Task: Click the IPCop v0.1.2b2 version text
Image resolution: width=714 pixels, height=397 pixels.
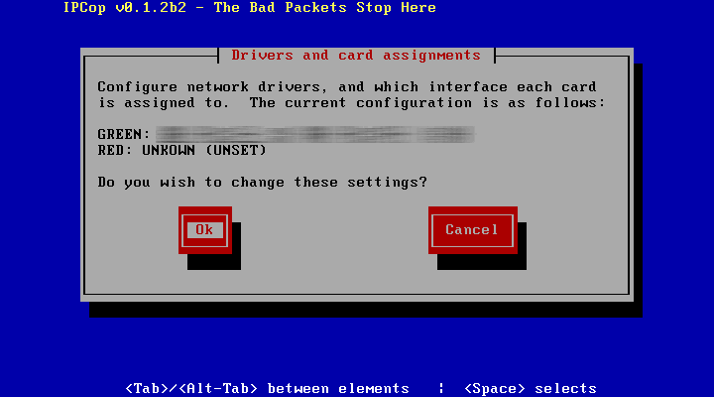Action: point(125,8)
